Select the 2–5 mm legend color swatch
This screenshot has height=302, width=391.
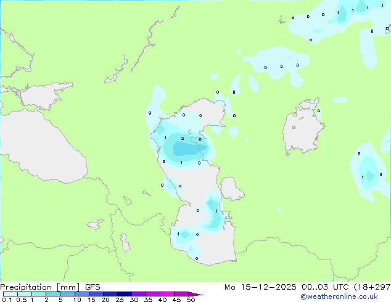pos(53,294)
